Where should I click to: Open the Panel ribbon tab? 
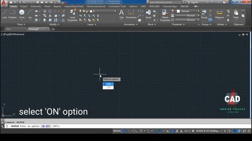pyautogui.click(x=47, y=6)
